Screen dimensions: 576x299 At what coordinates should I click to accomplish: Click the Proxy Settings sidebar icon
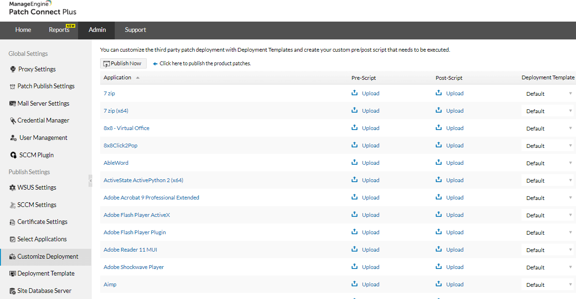click(x=13, y=69)
